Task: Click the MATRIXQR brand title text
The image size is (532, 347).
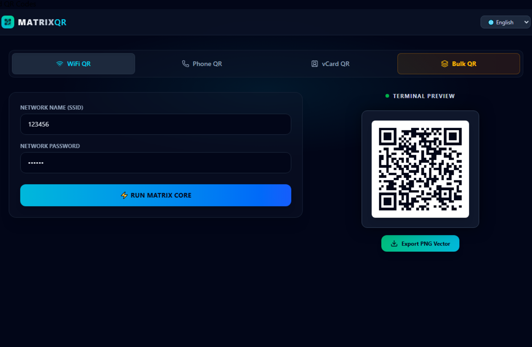Action: [x=42, y=22]
